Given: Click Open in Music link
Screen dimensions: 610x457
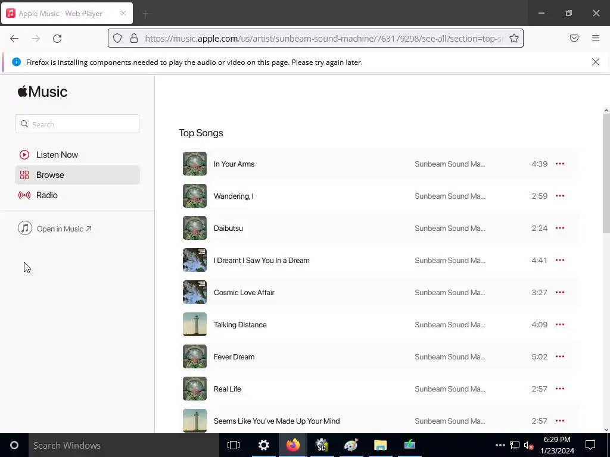Looking at the screenshot, I should point(55,228).
